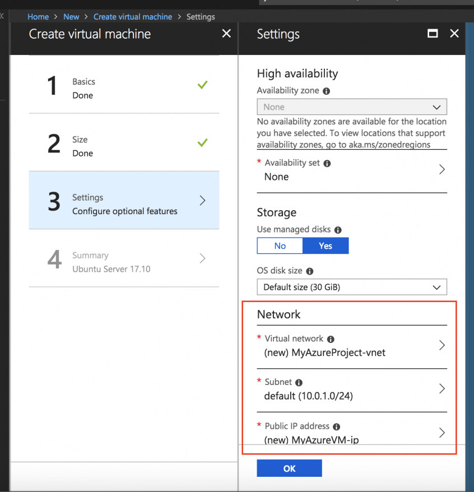Open step 4 Summary

pyautogui.click(x=124, y=259)
